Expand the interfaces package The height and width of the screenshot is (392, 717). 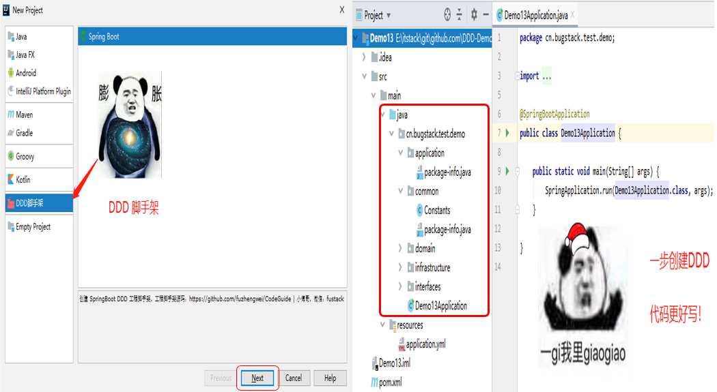pos(401,286)
